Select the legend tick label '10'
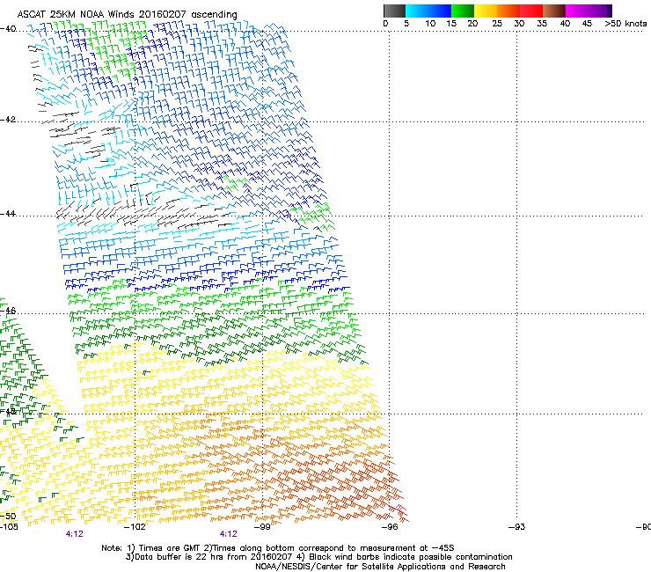 click(430, 23)
